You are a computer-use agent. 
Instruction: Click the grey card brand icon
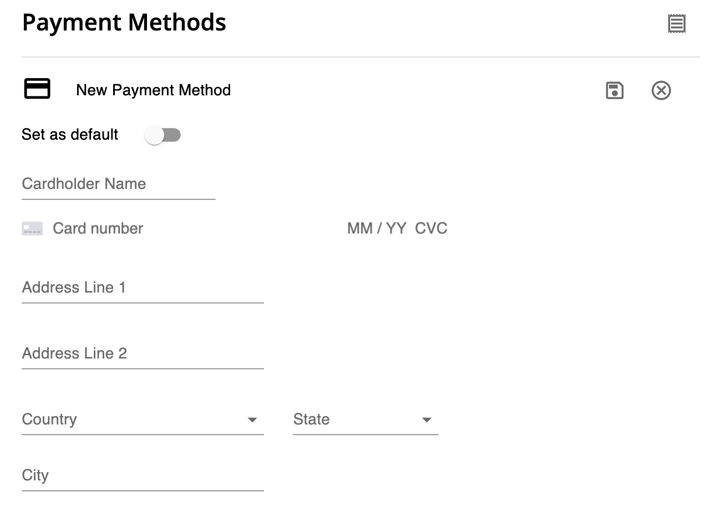click(32, 228)
